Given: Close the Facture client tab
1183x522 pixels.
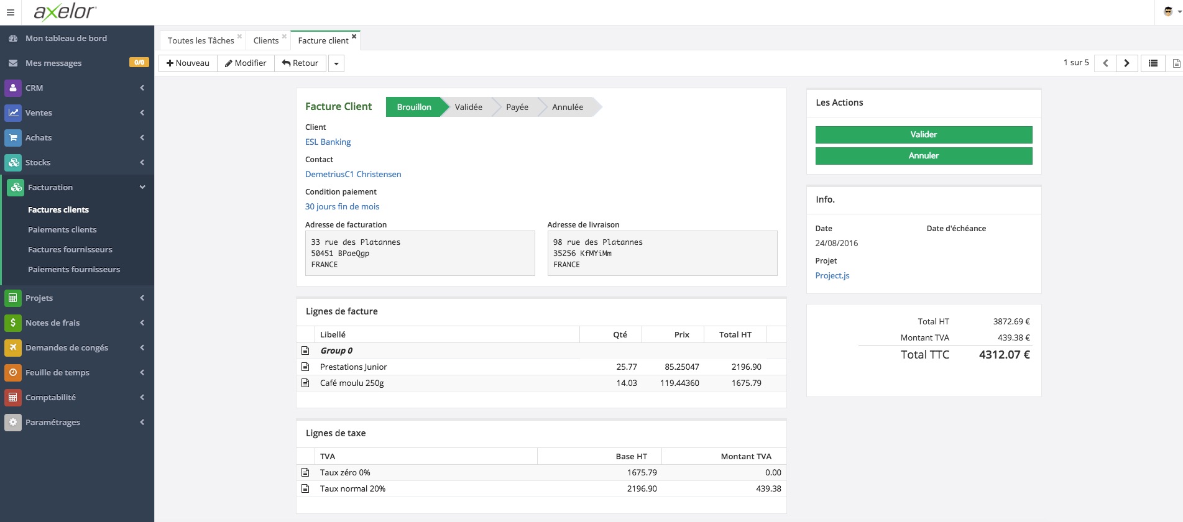Looking at the screenshot, I should (354, 37).
